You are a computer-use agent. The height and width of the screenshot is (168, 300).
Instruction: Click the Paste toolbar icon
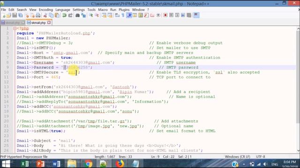[57, 15]
